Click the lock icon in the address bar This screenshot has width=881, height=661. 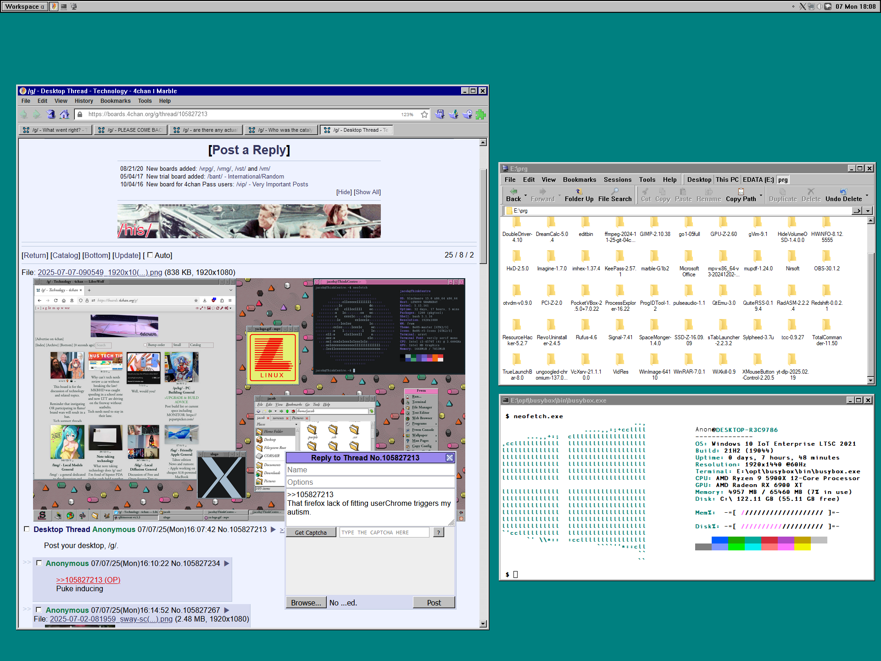(x=80, y=114)
